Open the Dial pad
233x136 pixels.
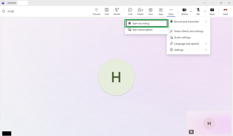point(96,11)
